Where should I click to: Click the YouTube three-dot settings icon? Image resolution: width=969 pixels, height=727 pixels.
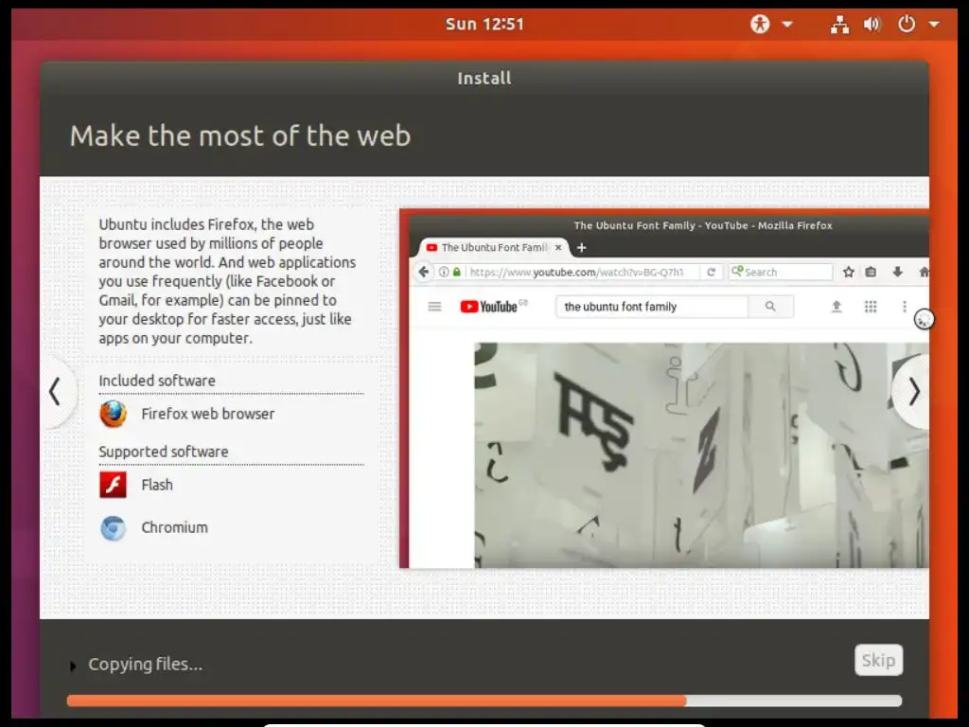[x=904, y=307]
